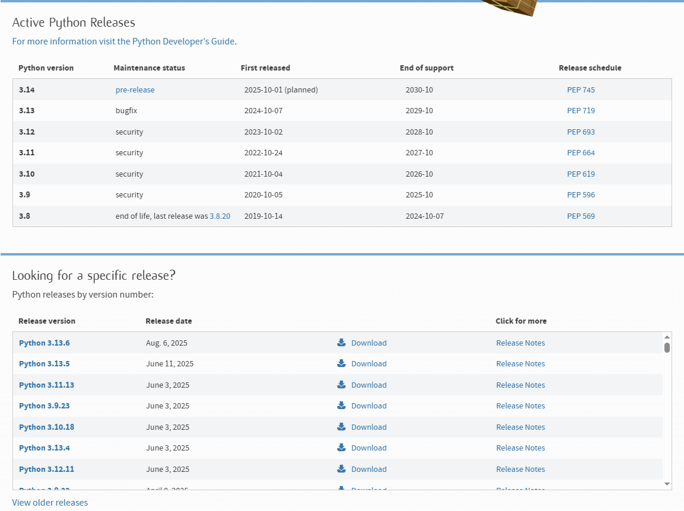
Task: Click Download text link for Python 3.13.5
Action: 368,363
